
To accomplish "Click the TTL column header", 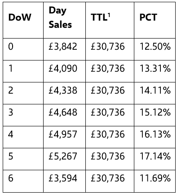I will 110,20.
